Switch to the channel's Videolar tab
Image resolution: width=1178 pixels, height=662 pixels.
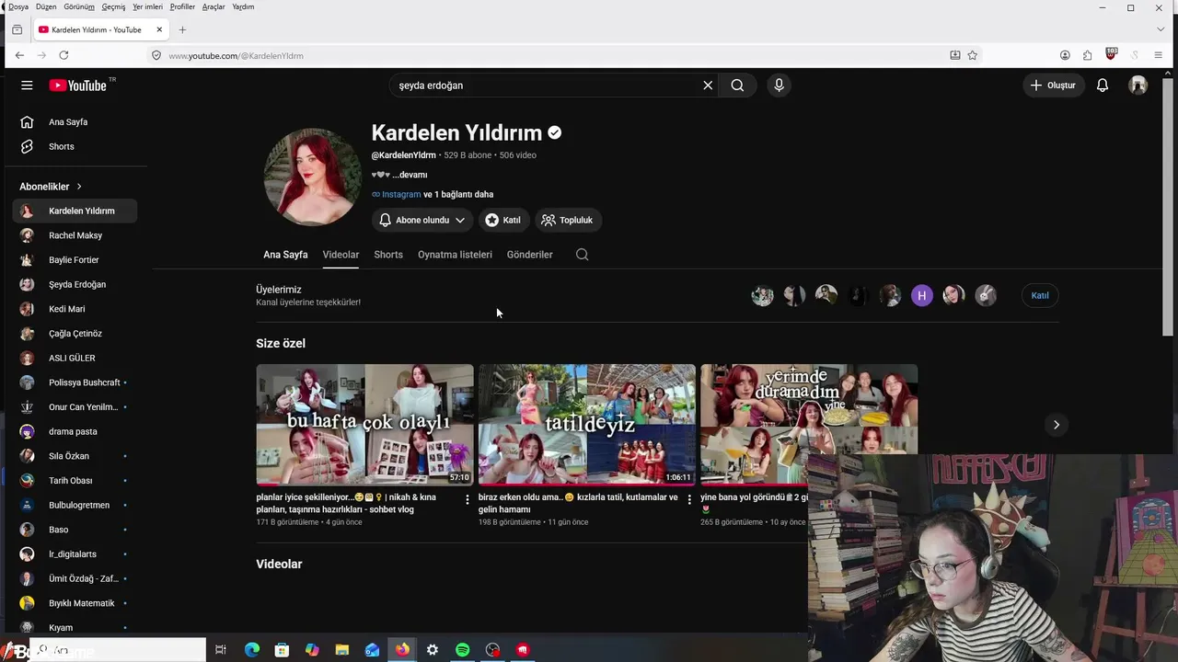click(x=341, y=255)
